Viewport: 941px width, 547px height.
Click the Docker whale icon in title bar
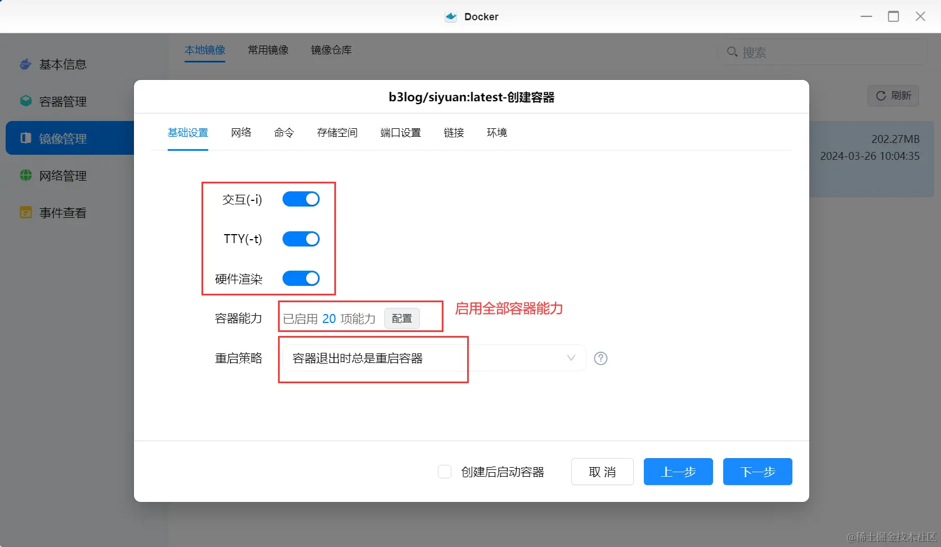click(x=451, y=17)
